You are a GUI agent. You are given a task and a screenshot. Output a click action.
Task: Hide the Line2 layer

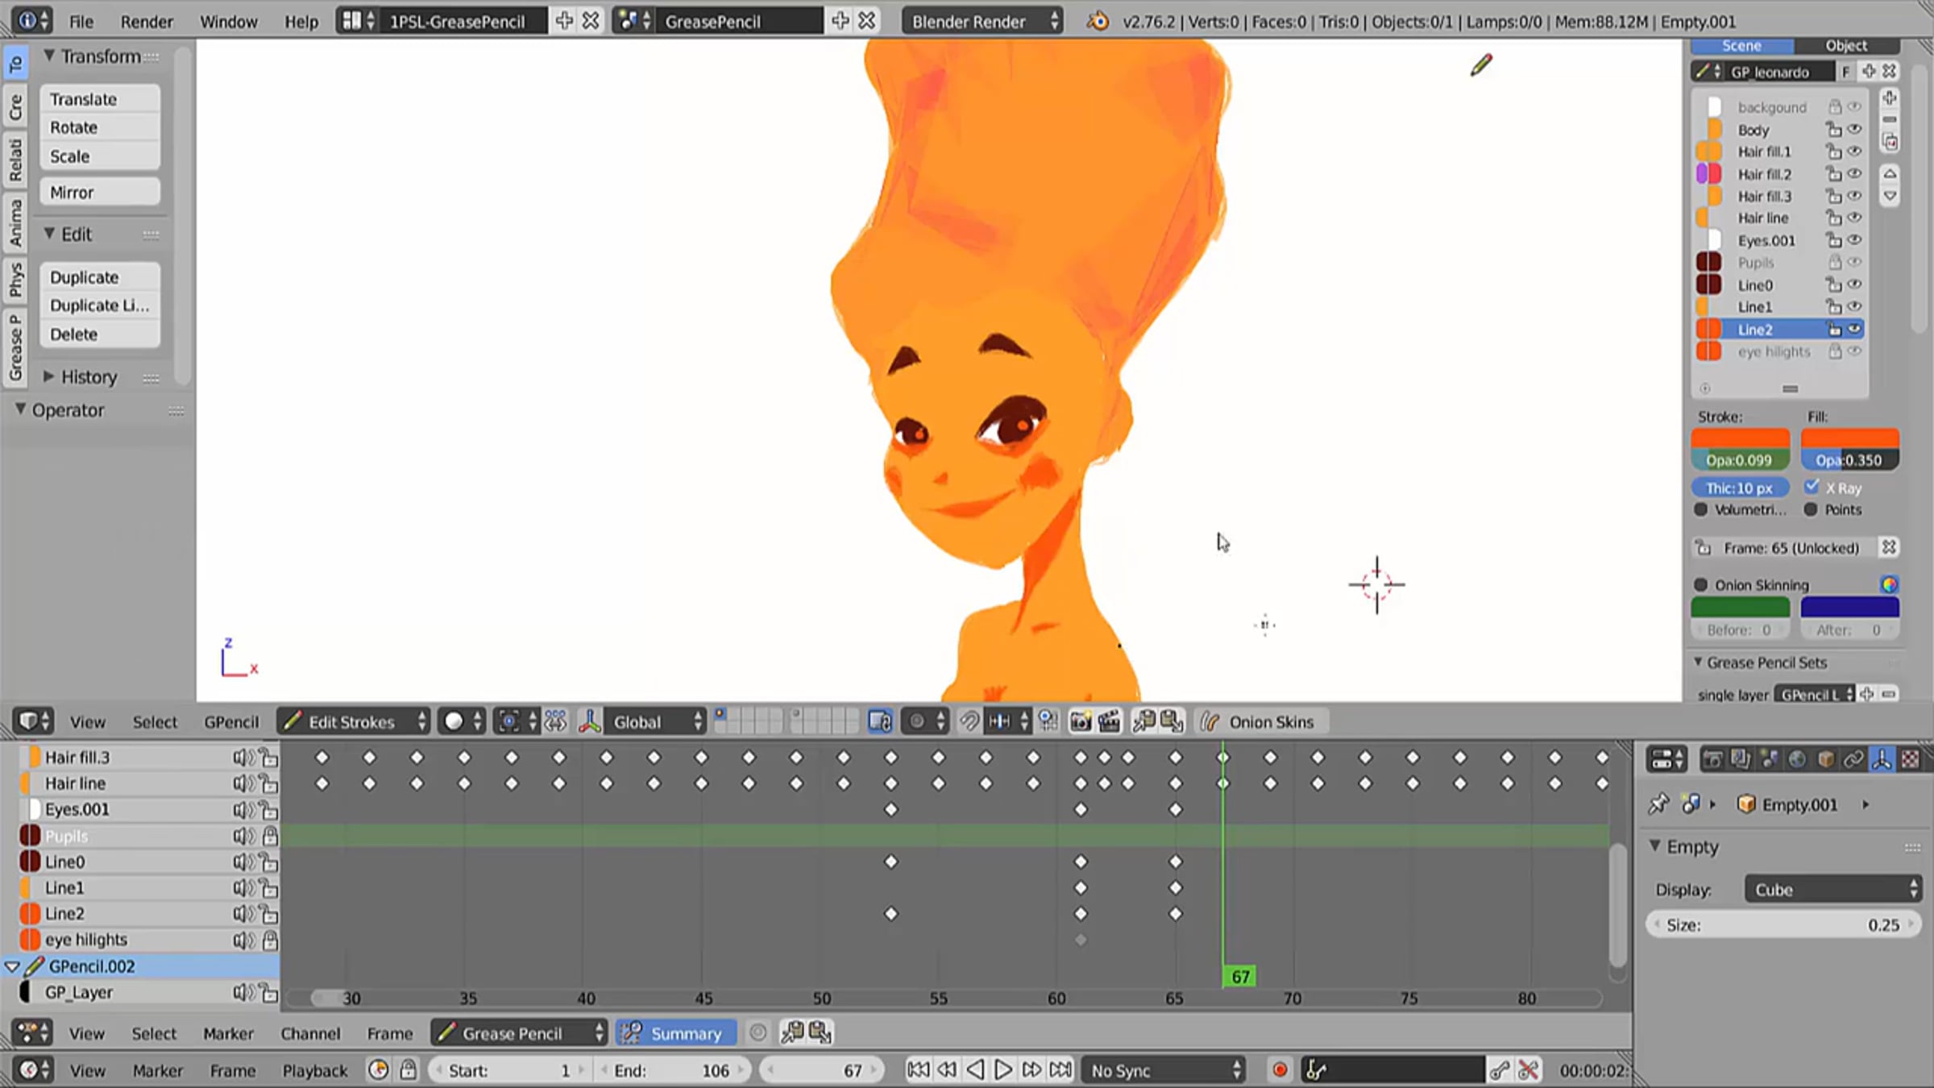[x=1854, y=329]
